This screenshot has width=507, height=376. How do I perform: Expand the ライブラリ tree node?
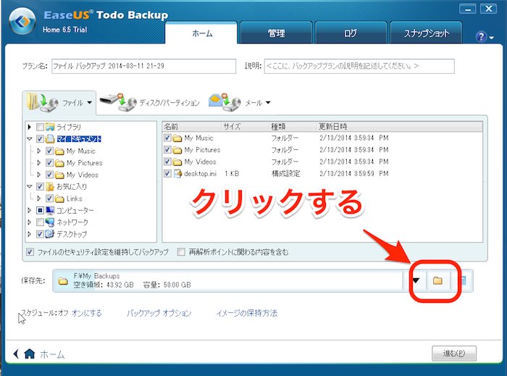(x=29, y=128)
